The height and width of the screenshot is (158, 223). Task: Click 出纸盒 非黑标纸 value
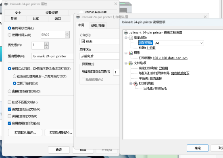pyautogui.click(x=160, y=88)
